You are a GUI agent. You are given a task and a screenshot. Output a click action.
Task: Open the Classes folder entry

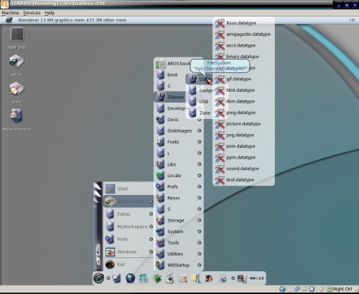pyautogui.click(x=170, y=97)
